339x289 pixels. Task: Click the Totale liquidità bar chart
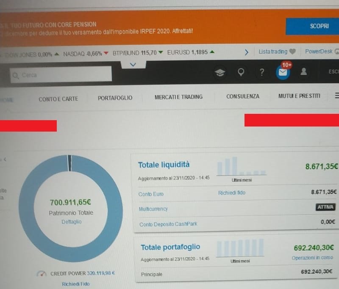click(x=241, y=167)
